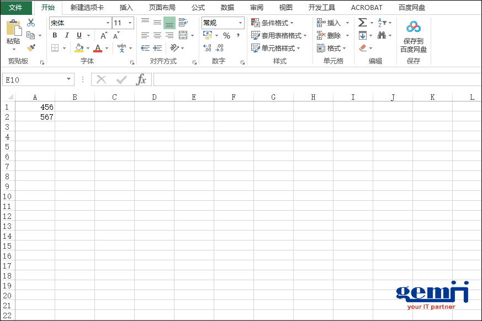Open the Find binoculars icon
Viewport: 482px width, 321px height.
pos(381,34)
